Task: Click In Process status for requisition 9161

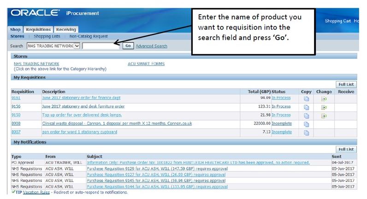Action: click(x=281, y=98)
